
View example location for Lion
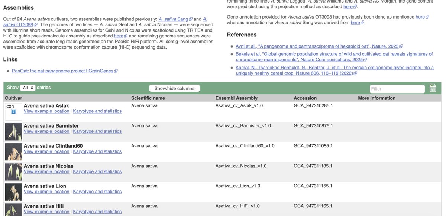pyautogui.click(x=46, y=191)
